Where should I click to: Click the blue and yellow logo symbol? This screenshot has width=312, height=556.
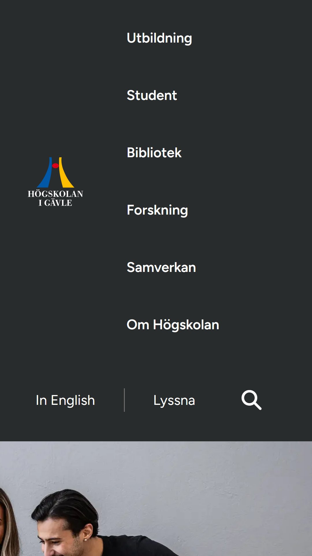tap(55, 172)
